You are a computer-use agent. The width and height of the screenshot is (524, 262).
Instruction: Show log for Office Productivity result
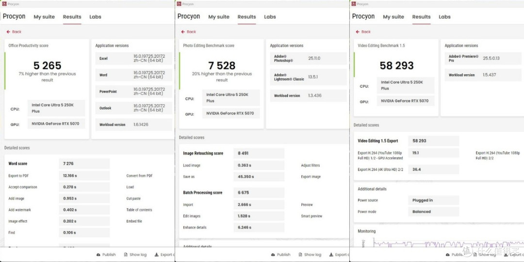pyautogui.click(x=135, y=255)
